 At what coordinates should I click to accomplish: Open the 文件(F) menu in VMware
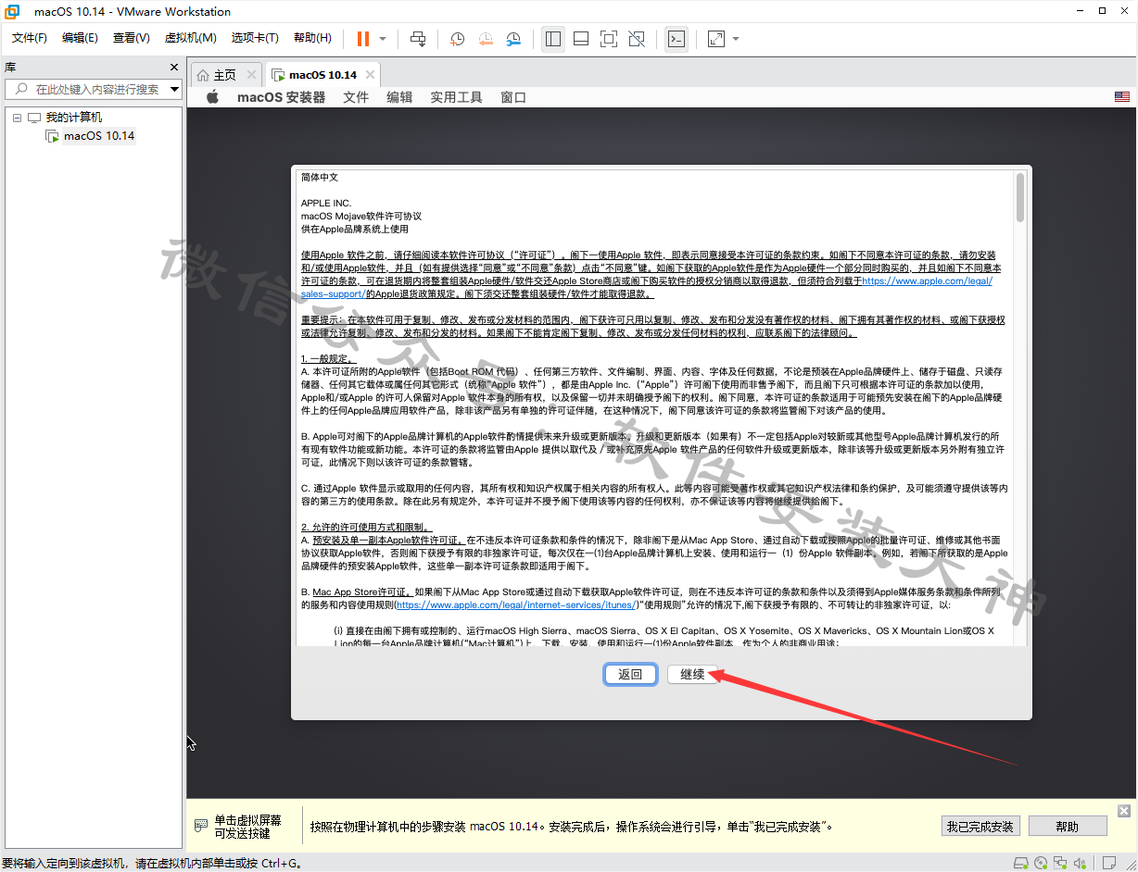pos(30,38)
